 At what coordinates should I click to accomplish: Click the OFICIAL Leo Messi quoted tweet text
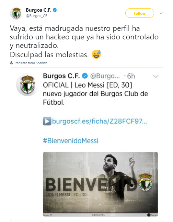click(95, 94)
